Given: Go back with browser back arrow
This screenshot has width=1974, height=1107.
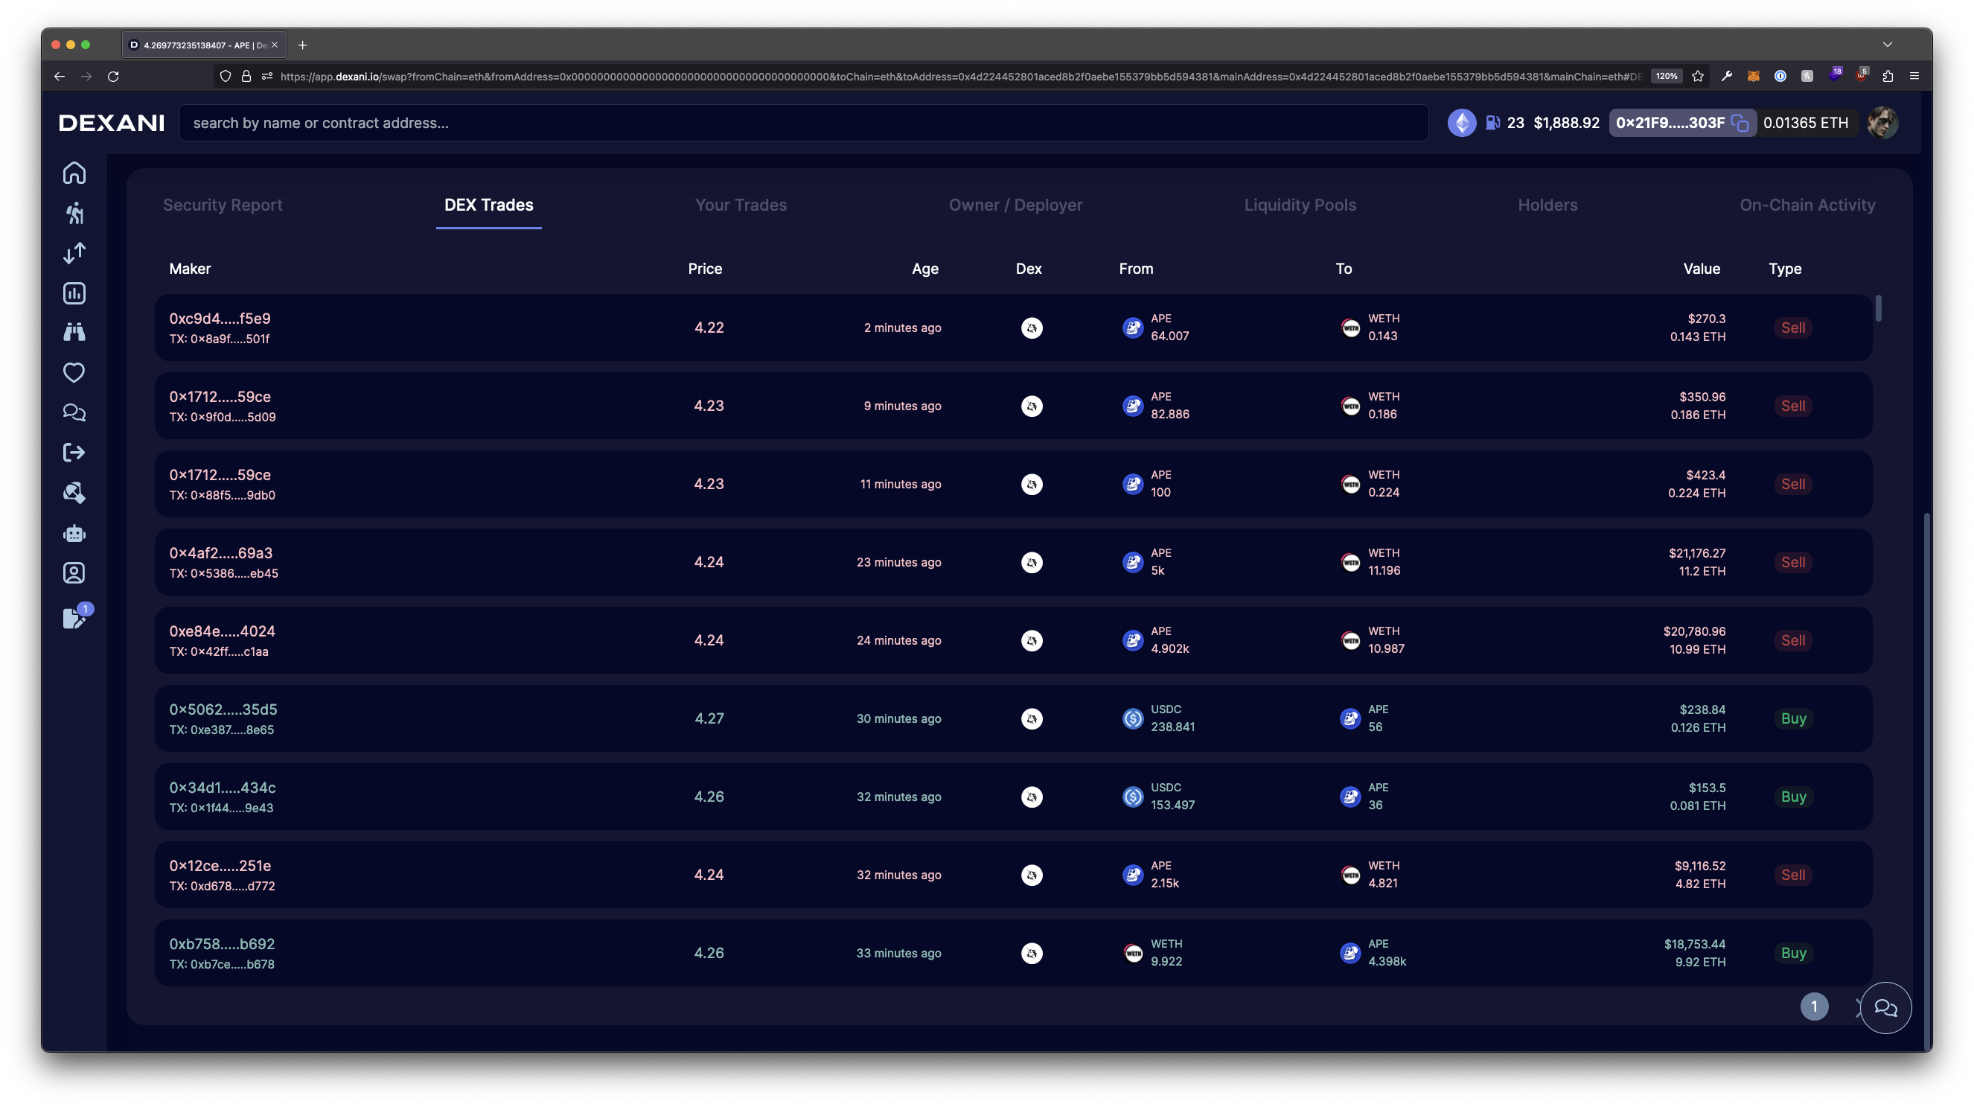Looking at the screenshot, I should tap(59, 76).
